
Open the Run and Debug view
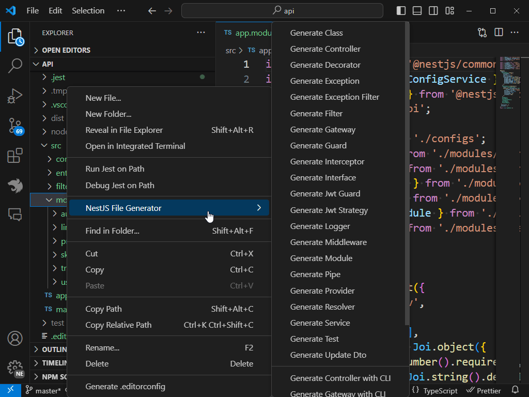pyautogui.click(x=15, y=96)
